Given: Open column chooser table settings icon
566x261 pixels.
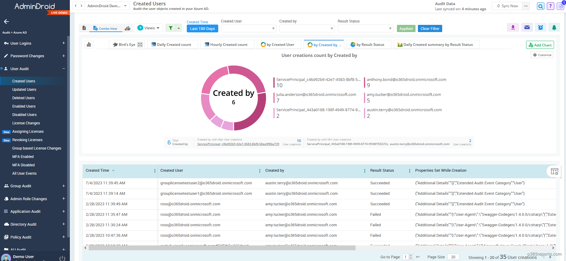Looking at the screenshot, I should point(554,171).
